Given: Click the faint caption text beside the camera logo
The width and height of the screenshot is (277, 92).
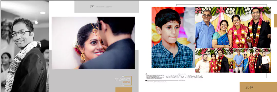Looking at the screenshot, I should (x=104, y=7).
